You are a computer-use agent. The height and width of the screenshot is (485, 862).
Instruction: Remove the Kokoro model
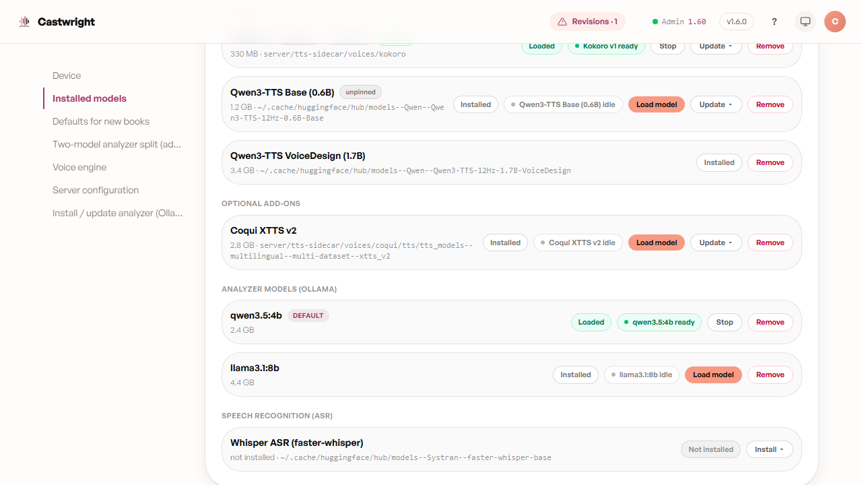coord(770,46)
